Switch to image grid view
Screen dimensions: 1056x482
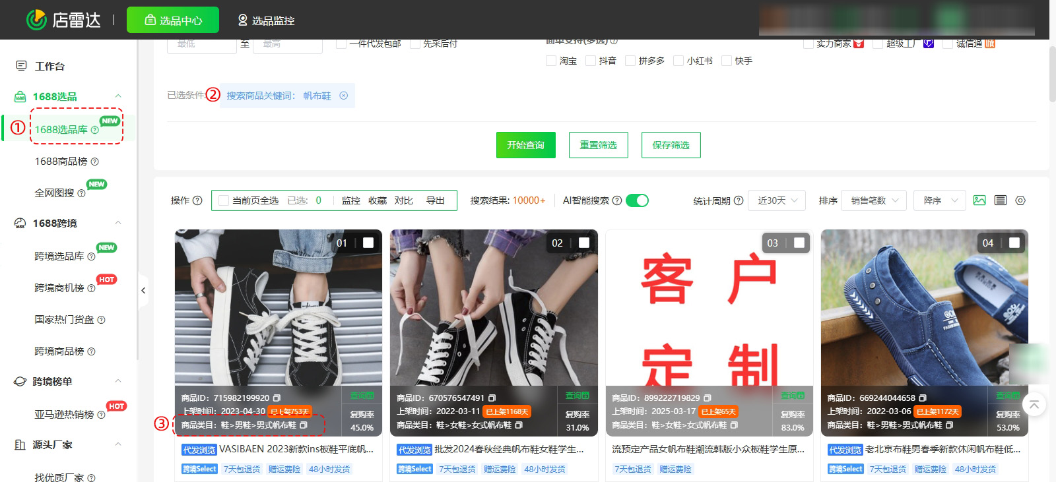coord(979,200)
